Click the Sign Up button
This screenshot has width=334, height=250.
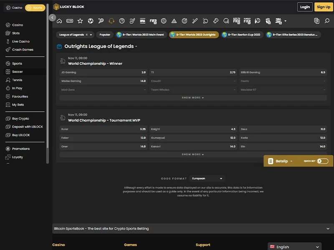324,7
